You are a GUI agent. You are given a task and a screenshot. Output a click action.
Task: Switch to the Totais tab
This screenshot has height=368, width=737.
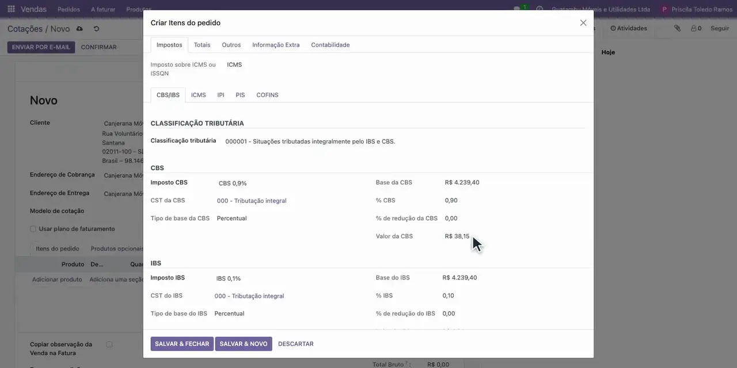point(202,45)
